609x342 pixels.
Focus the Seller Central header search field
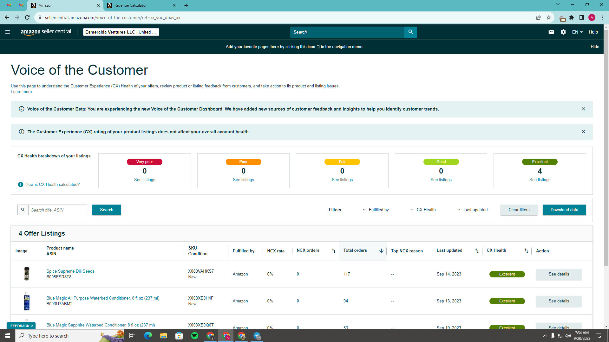click(x=347, y=32)
